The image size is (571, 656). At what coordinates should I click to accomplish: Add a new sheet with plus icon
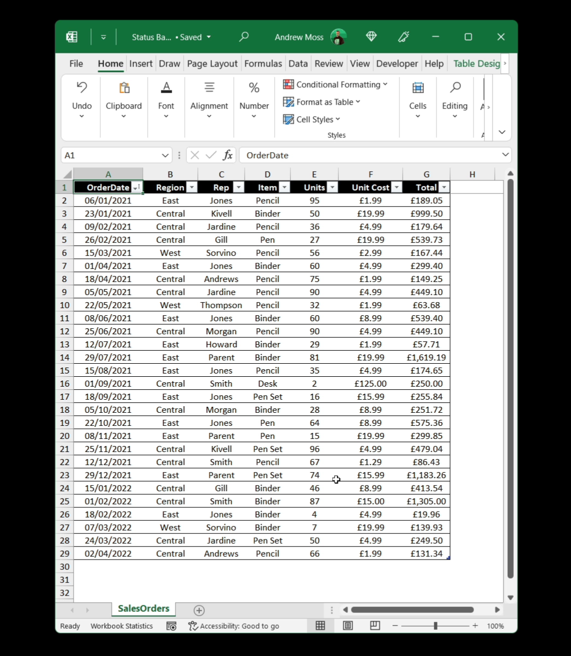[199, 610]
